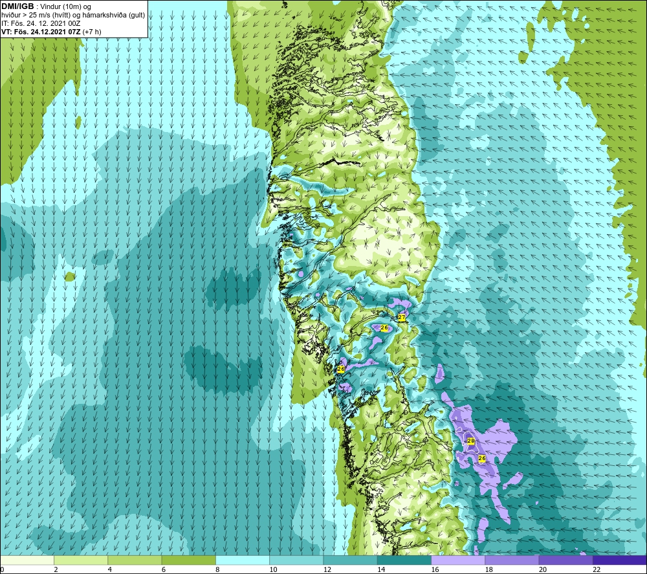Viewport: 647px width, 574px height.
Task: Click the dark teal 14–16 m/s legend swatch
Action: (x=404, y=560)
